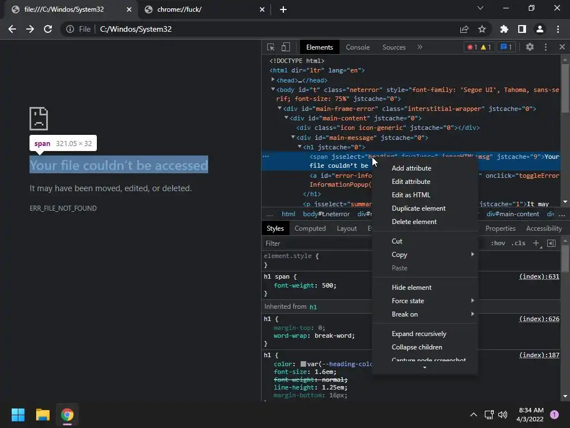
Task: Click the share page icon
Action: (464, 29)
